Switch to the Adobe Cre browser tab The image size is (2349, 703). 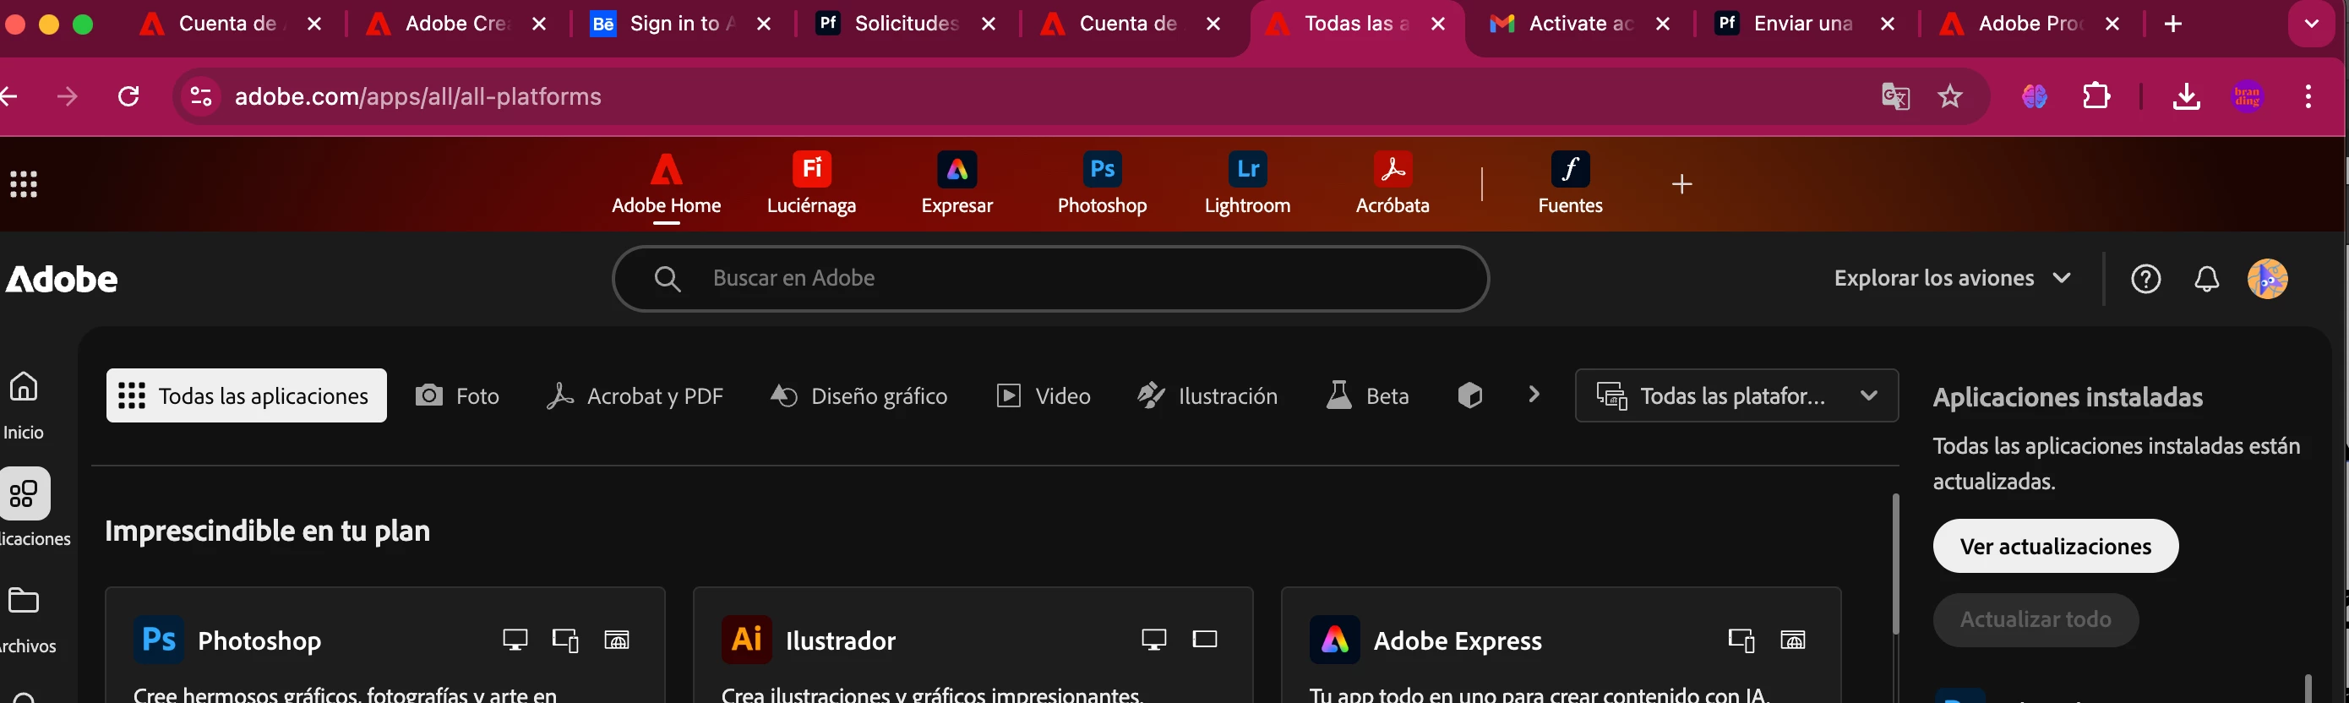point(456,24)
